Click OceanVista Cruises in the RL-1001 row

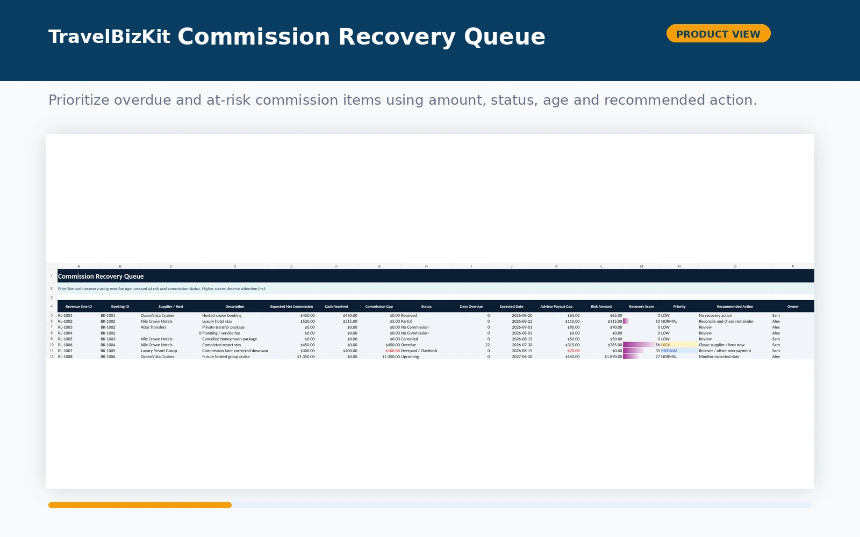[171, 315]
